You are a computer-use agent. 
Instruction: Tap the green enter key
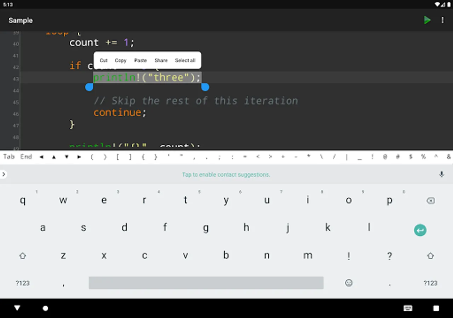pyautogui.click(x=420, y=230)
